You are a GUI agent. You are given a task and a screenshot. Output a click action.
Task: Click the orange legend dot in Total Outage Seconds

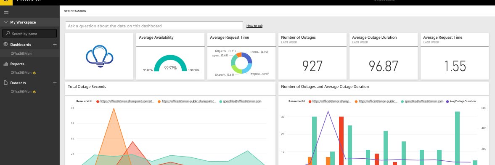pos(159,101)
